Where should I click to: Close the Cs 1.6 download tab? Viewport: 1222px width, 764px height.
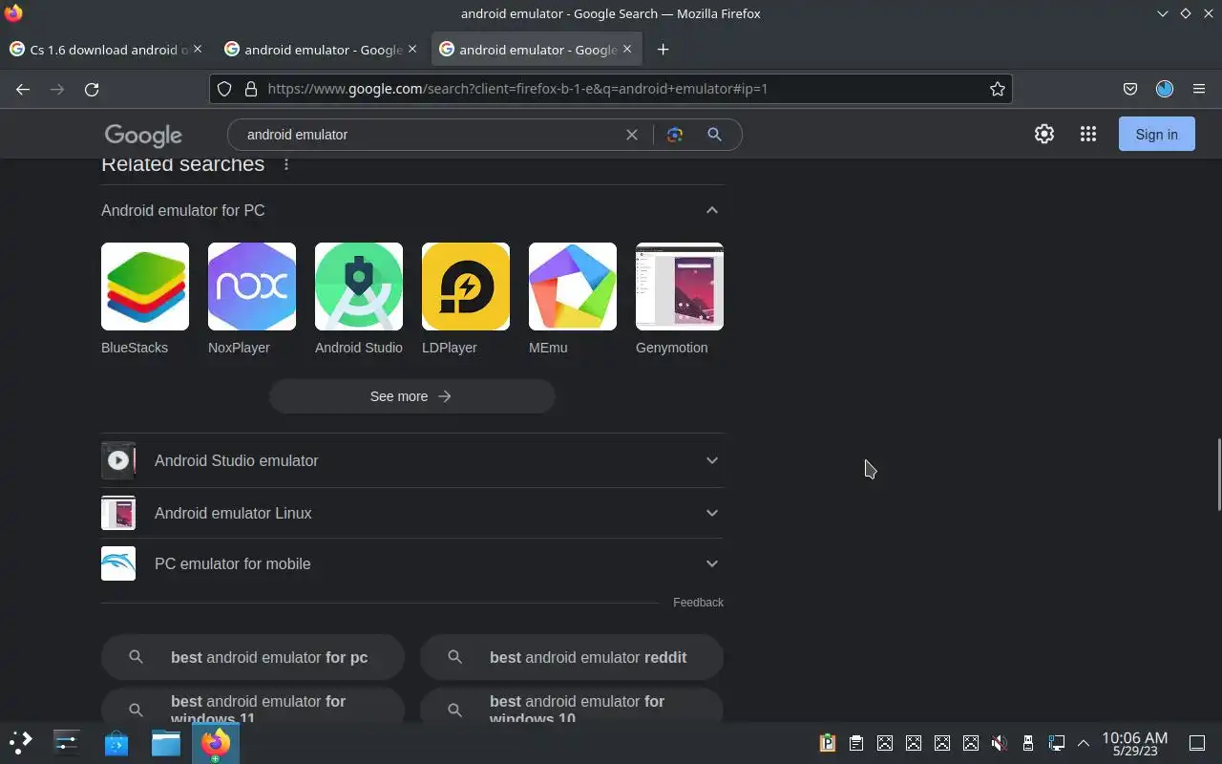pos(198,49)
